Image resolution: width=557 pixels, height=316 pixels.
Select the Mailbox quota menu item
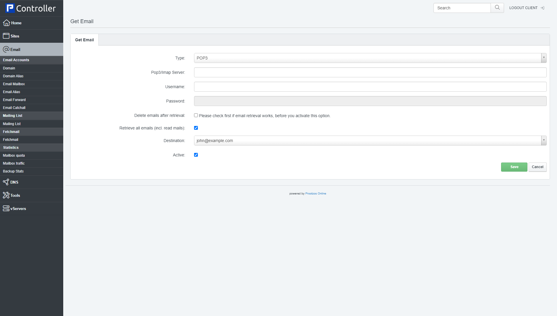click(13, 155)
